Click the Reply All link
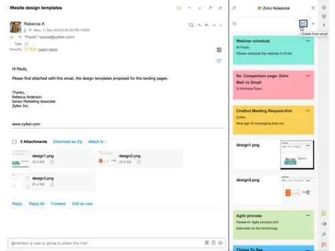The width and height of the screenshot is (335, 251). point(37,203)
